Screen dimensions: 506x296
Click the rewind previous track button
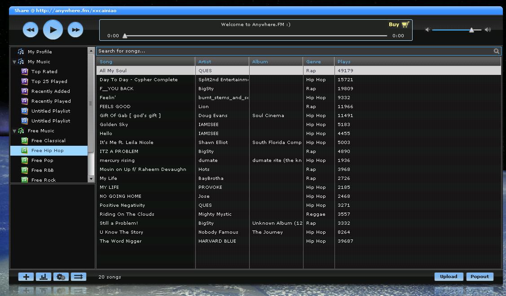coord(31,30)
